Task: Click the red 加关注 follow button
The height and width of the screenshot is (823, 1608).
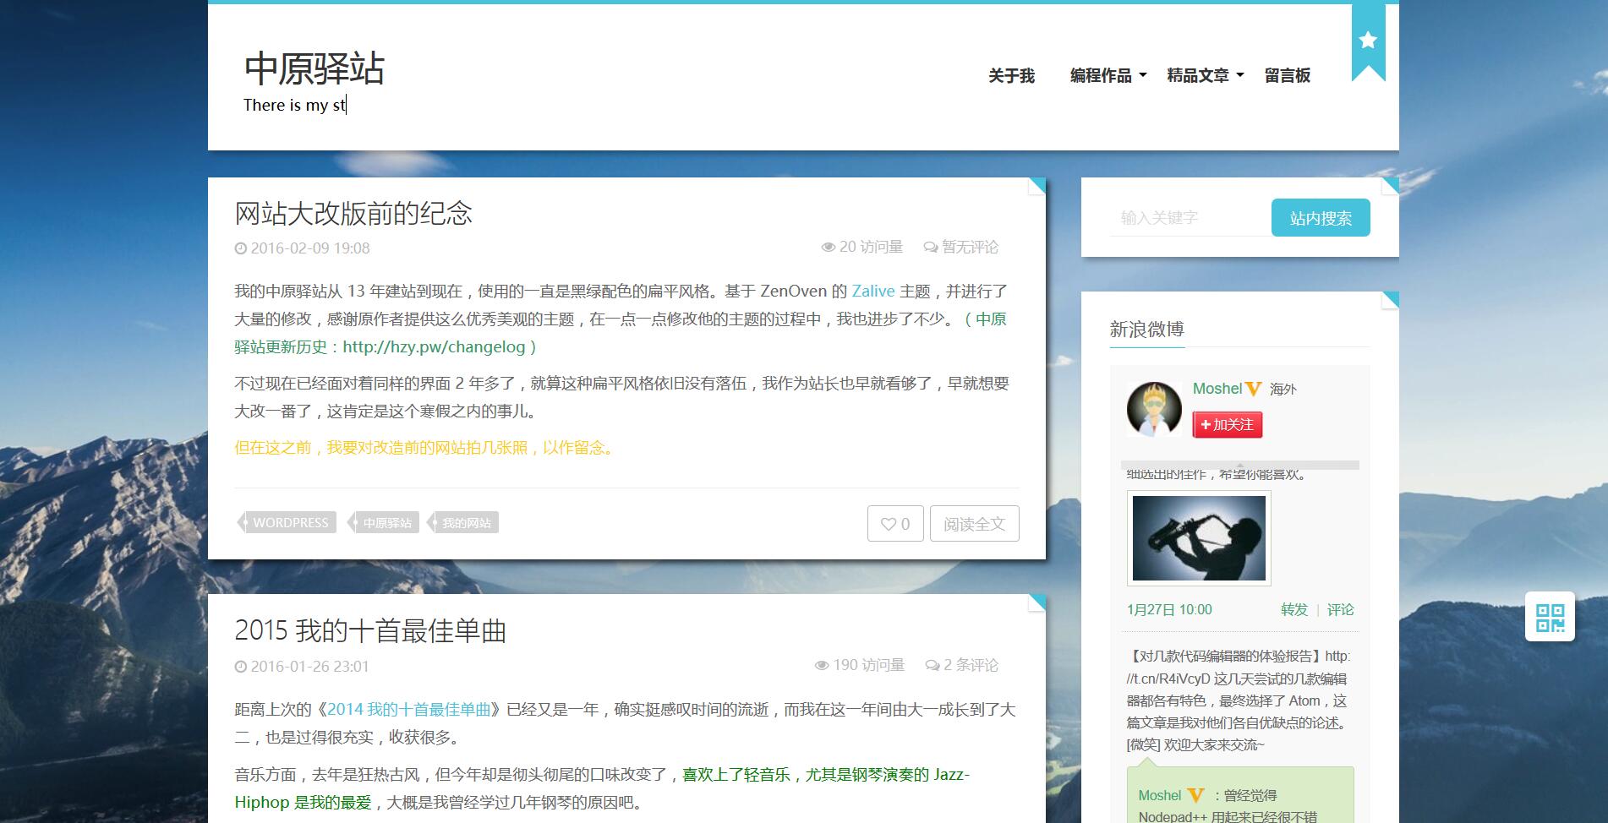Action: click(1228, 425)
